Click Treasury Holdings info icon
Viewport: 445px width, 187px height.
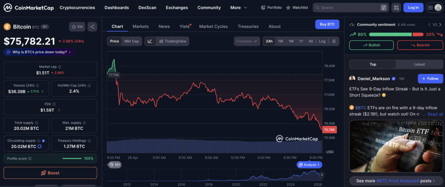(x=89, y=141)
